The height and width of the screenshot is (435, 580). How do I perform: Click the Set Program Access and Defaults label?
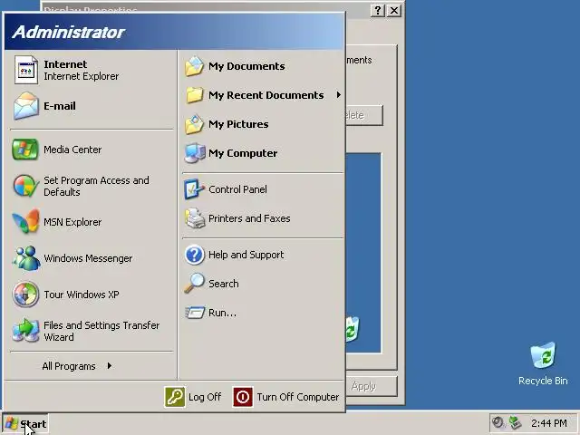click(96, 186)
